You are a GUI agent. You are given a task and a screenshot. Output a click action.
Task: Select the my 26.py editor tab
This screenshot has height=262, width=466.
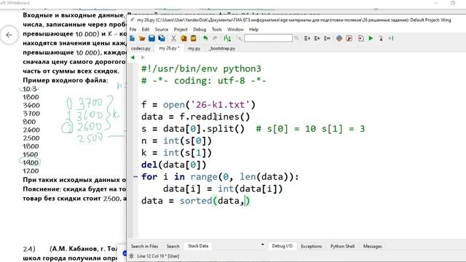(169, 48)
